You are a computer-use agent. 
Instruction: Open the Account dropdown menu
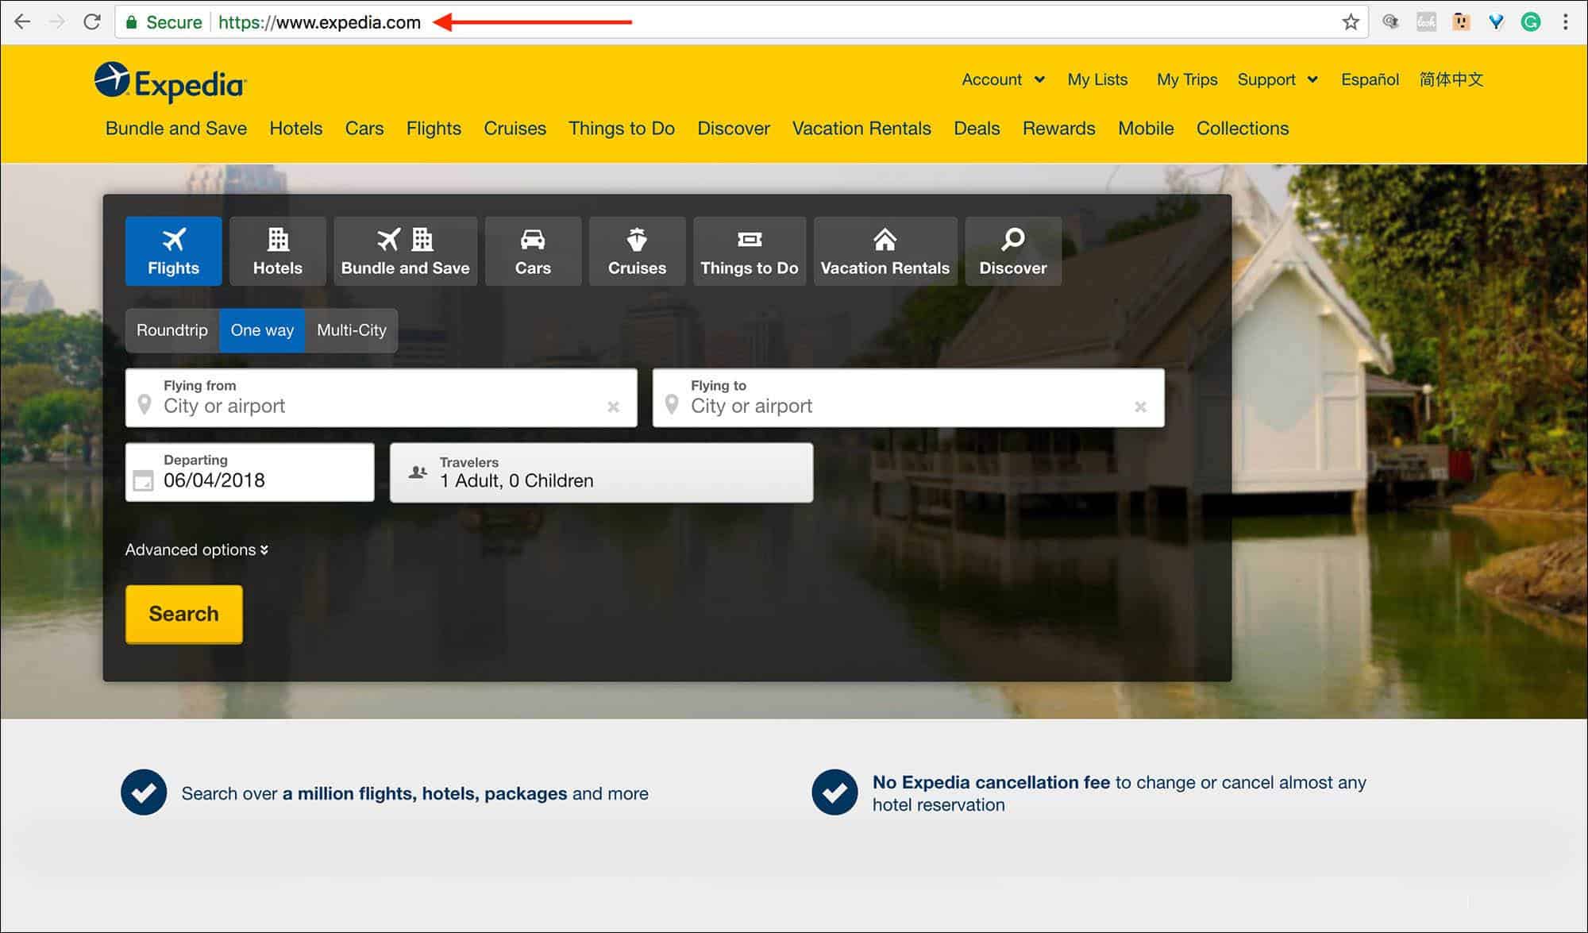(x=1003, y=79)
